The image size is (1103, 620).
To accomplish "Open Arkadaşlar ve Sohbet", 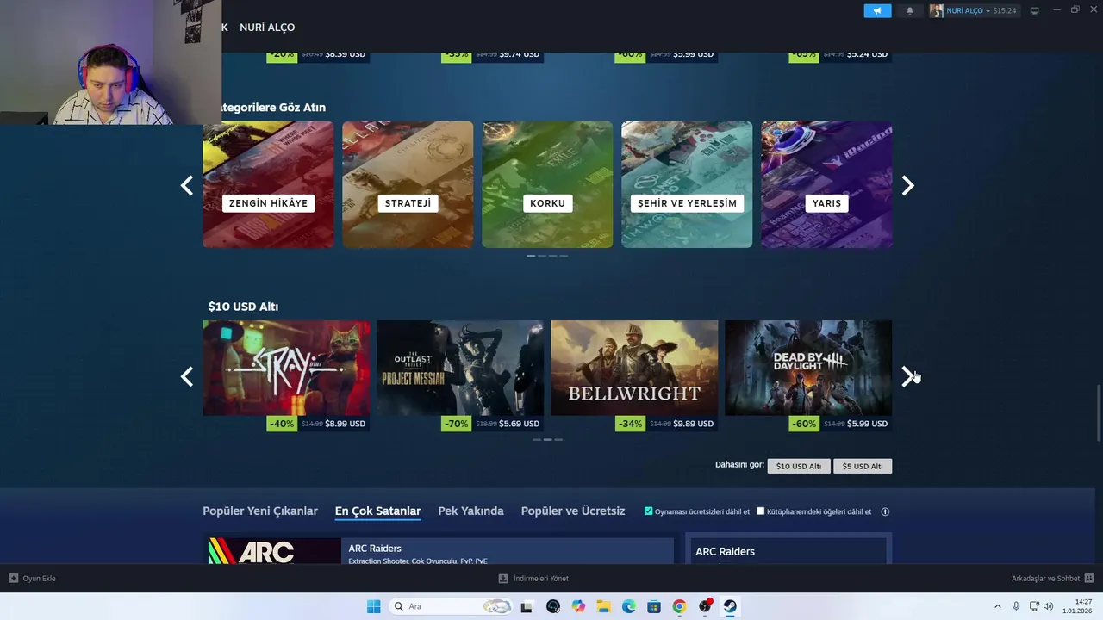I will tap(1045, 578).
